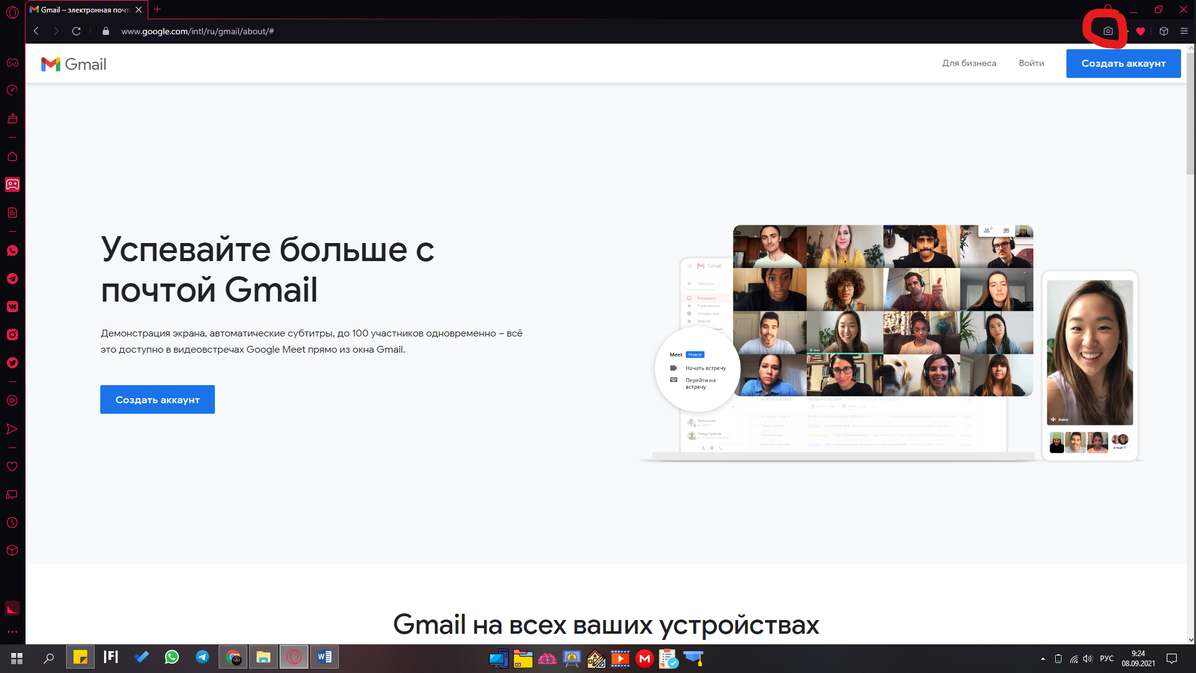Viewport: 1196px width, 673px height.
Task: Reload the current Gmail page
Action: click(x=76, y=31)
